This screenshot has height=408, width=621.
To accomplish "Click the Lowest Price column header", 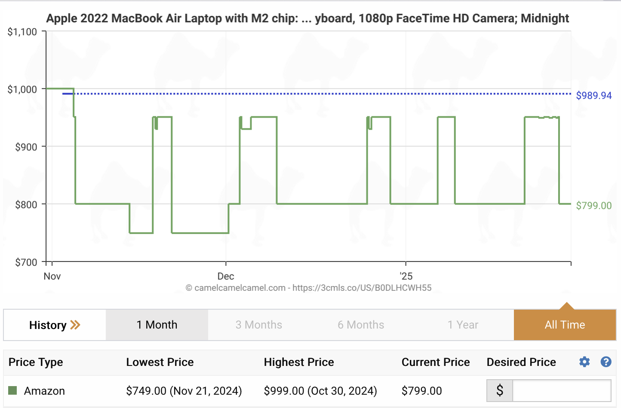I will 160,362.
